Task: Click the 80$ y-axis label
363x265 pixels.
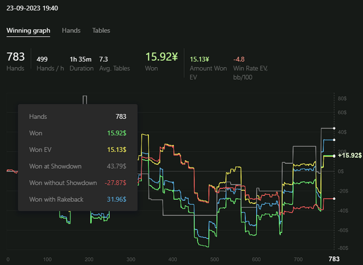Action: [x=342, y=99]
